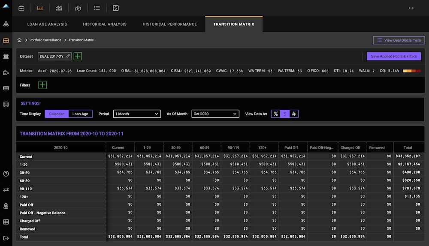The image size is (429, 246).
Task: Select the Transition Matrix tab
Action: pos(234,24)
